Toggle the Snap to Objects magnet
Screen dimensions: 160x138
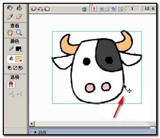(x=11, y=85)
